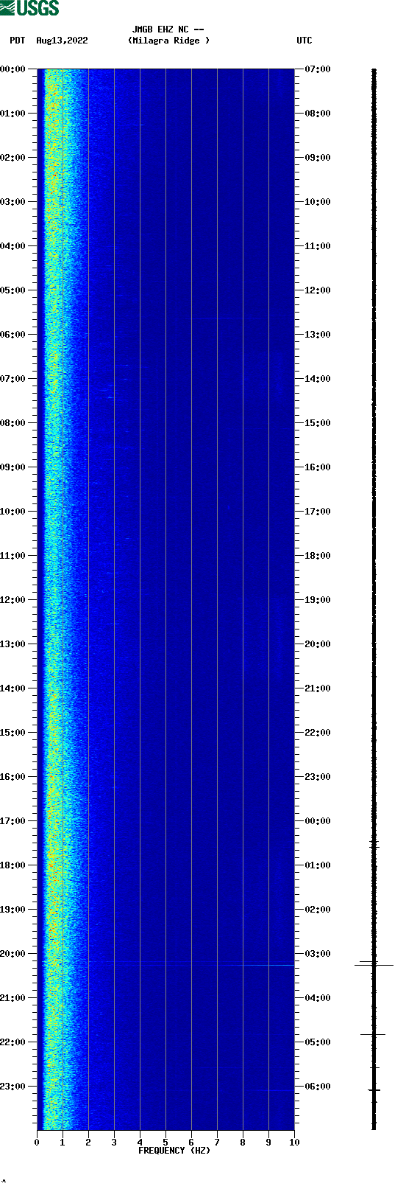
Task: Click the 2 Hz frequency tick label
Action: coord(88,1143)
